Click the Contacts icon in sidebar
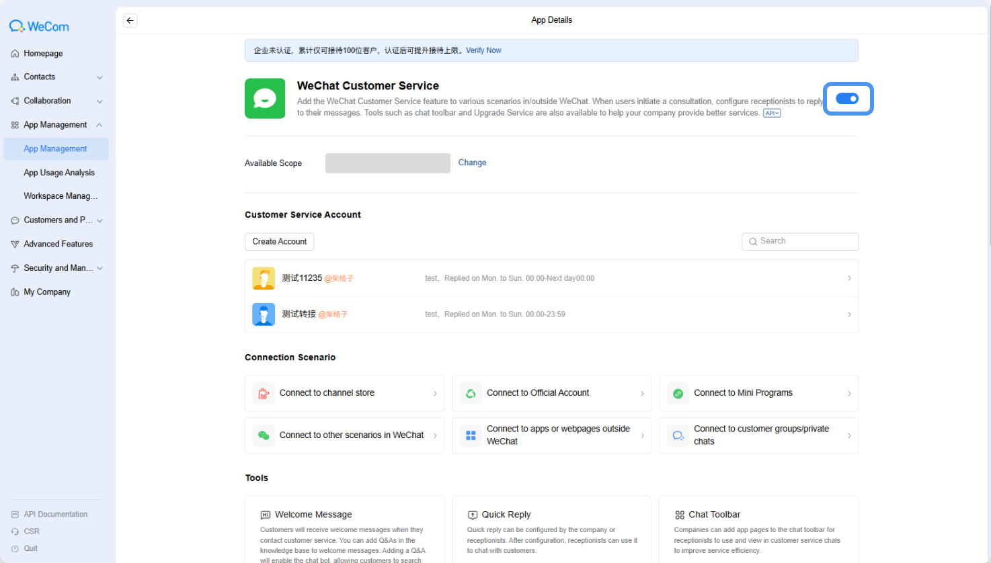Viewport: 991px width, 563px height. [x=15, y=77]
